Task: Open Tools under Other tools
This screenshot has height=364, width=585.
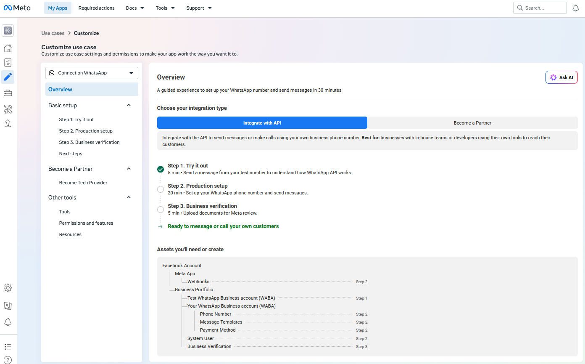Action: coord(65,212)
